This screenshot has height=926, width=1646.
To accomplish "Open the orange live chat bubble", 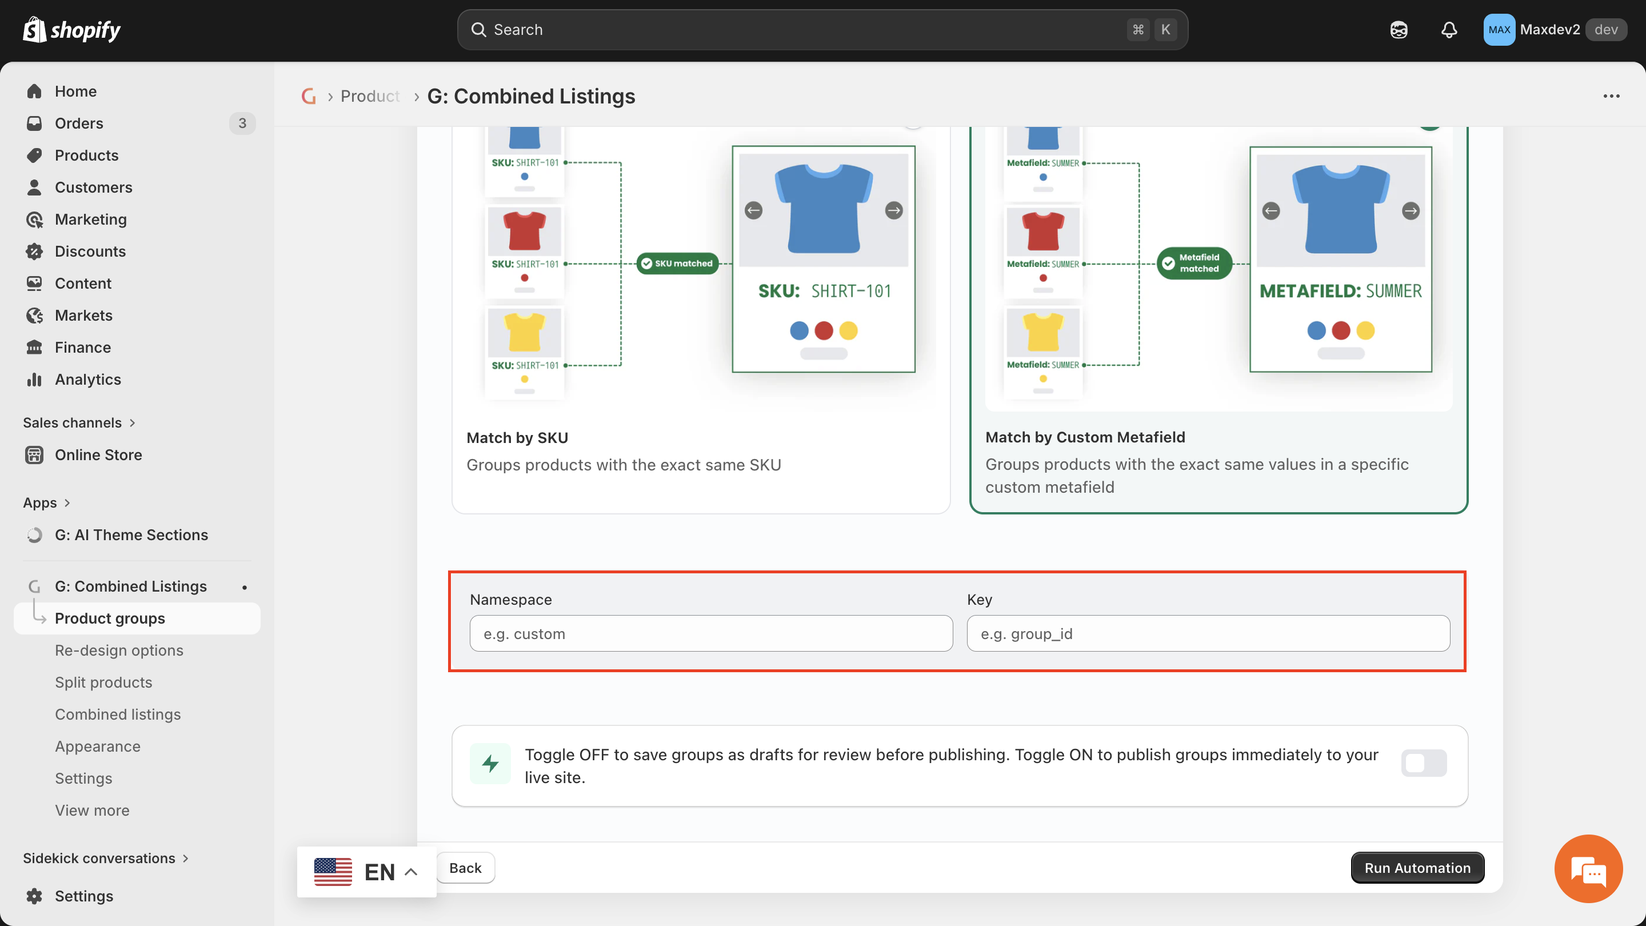I will (1588, 868).
